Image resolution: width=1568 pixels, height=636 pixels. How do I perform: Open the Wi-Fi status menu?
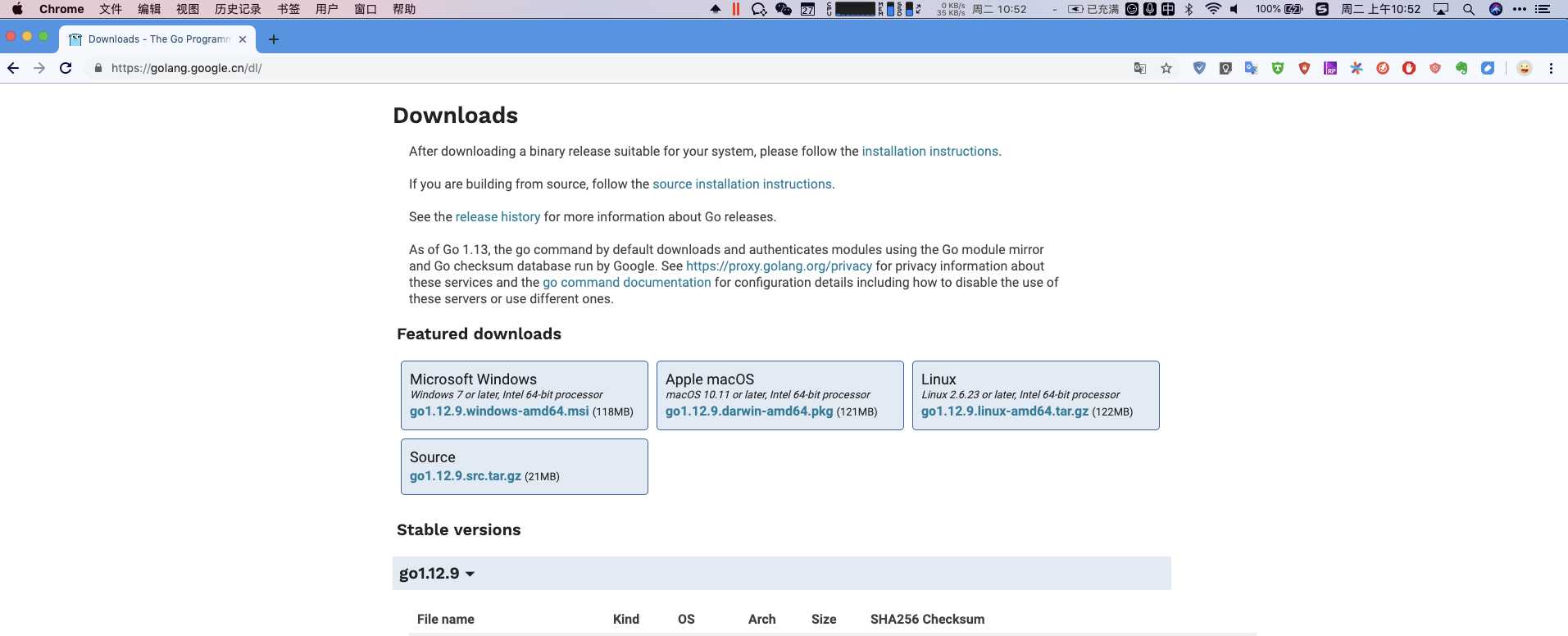[x=1213, y=9]
